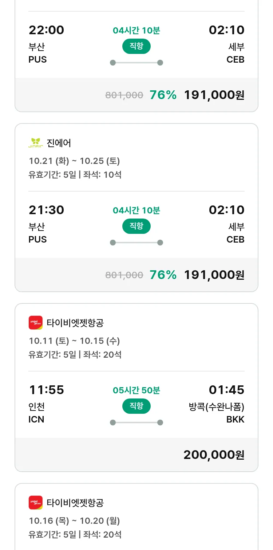Click the 직항 badge on the 21:30 flight
This screenshot has width=273, height=550.
point(136,226)
